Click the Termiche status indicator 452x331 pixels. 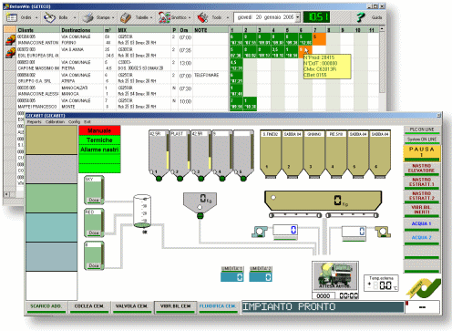pyautogui.click(x=99, y=140)
